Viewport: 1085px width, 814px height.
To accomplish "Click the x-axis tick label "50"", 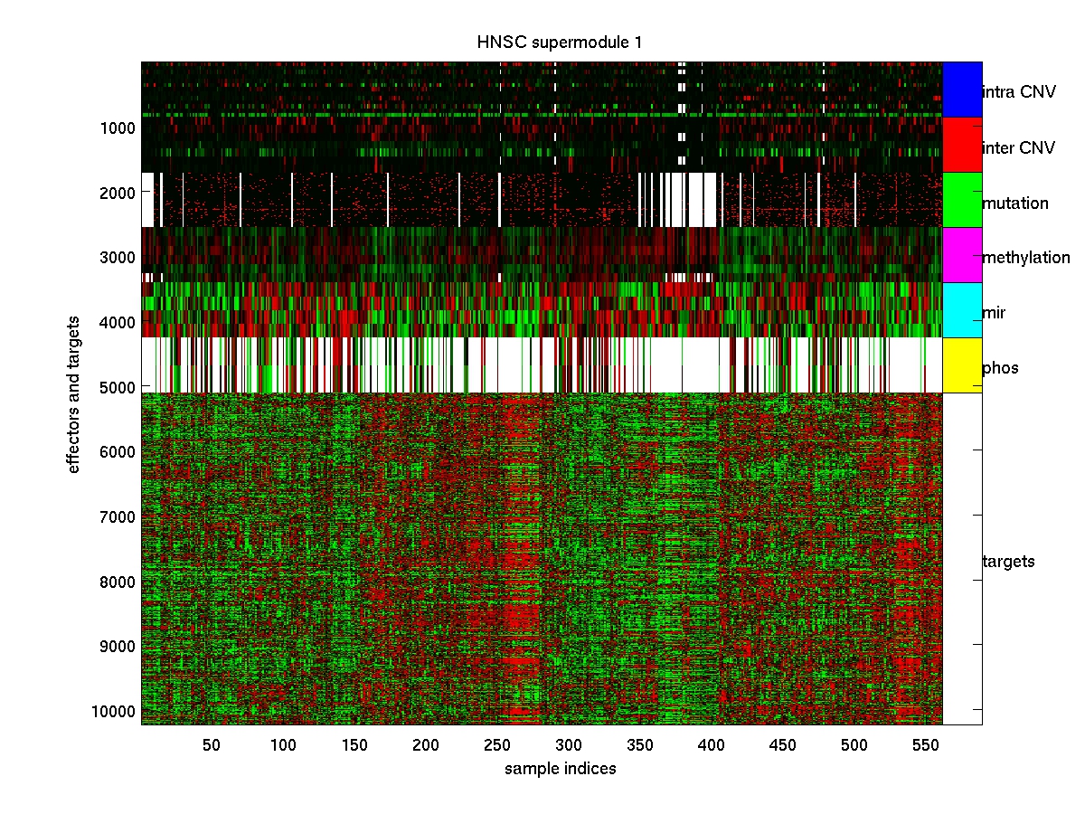I will [x=212, y=744].
